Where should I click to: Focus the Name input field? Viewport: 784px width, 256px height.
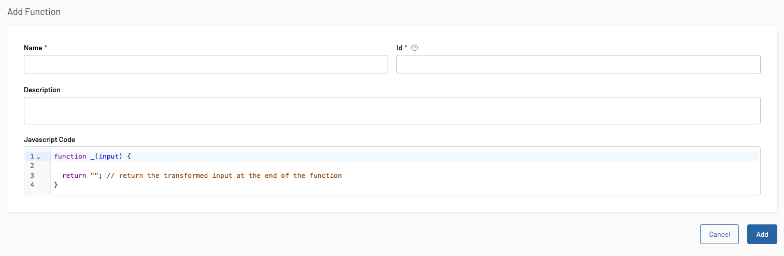coord(206,65)
